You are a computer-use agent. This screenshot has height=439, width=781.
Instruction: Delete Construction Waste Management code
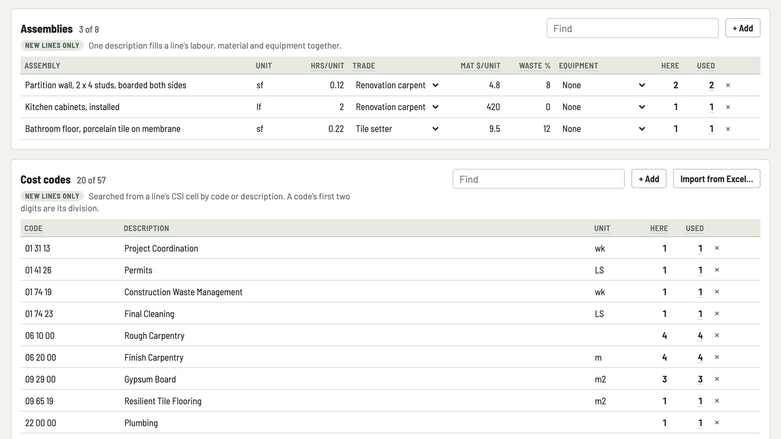(716, 292)
